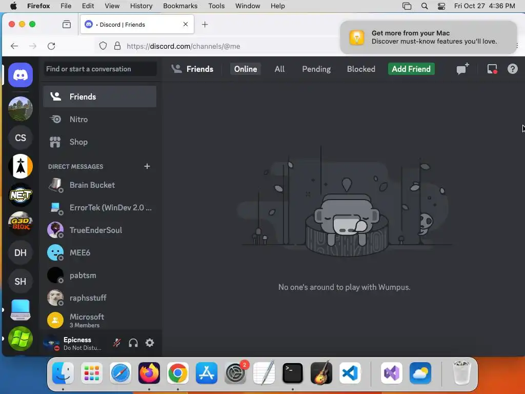Screen dimensions: 525x394
Task: Open GarageBand from the Dock
Action: click(321, 373)
